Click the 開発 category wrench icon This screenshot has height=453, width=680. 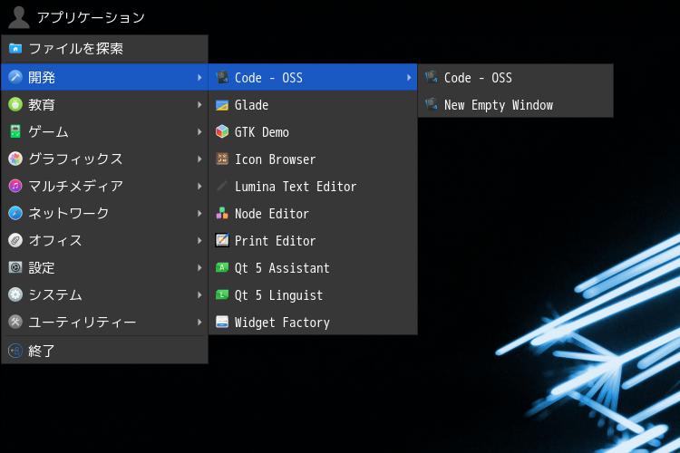coord(15,77)
